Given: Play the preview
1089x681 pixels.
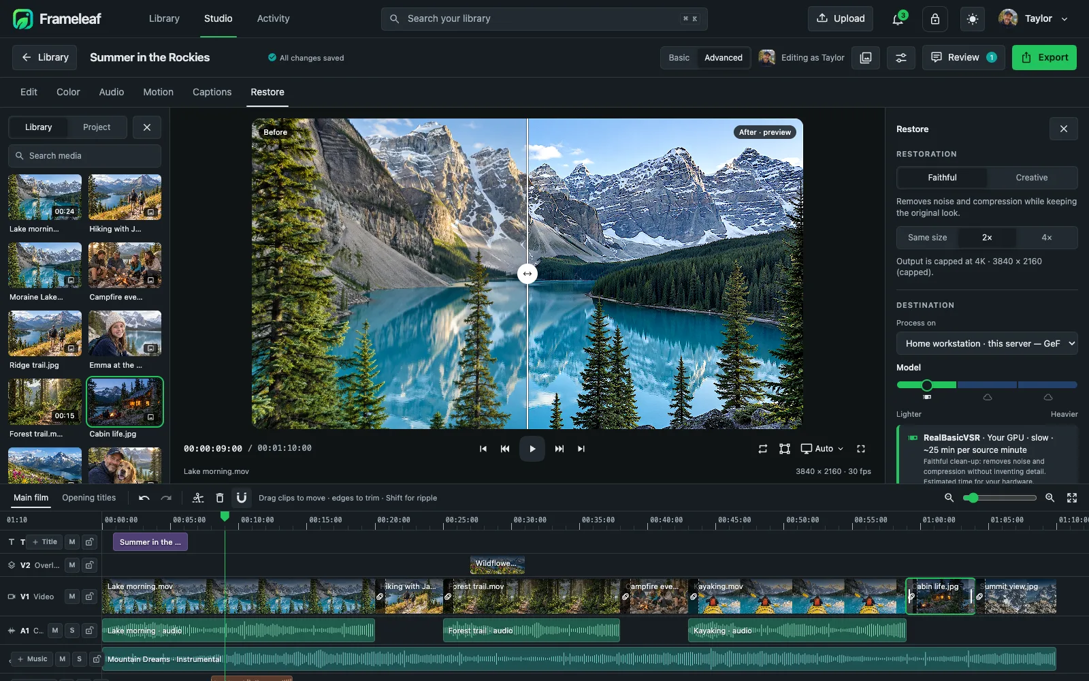Looking at the screenshot, I should click(x=532, y=449).
